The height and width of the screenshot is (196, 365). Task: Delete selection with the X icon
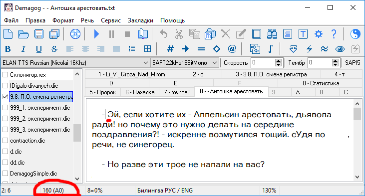pyautogui.click(x=225, y=34)
